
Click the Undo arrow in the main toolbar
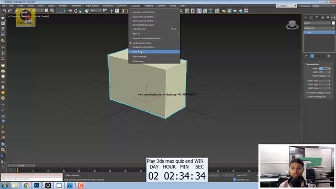click(5, 10)
